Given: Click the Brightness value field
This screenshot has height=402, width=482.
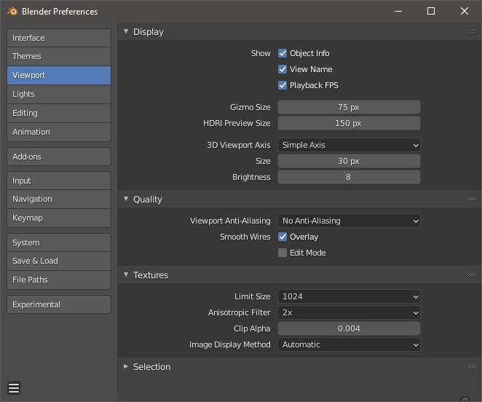Looking at the screenshot, I should [349, 177].
